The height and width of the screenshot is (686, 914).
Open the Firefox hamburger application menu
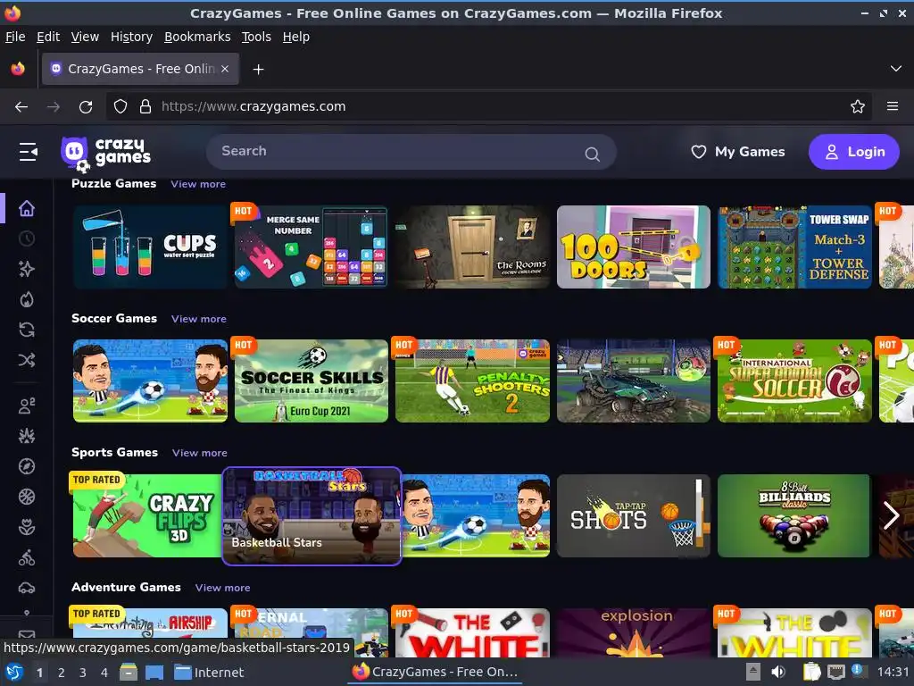pyautogui.click(x=892, y=106)
